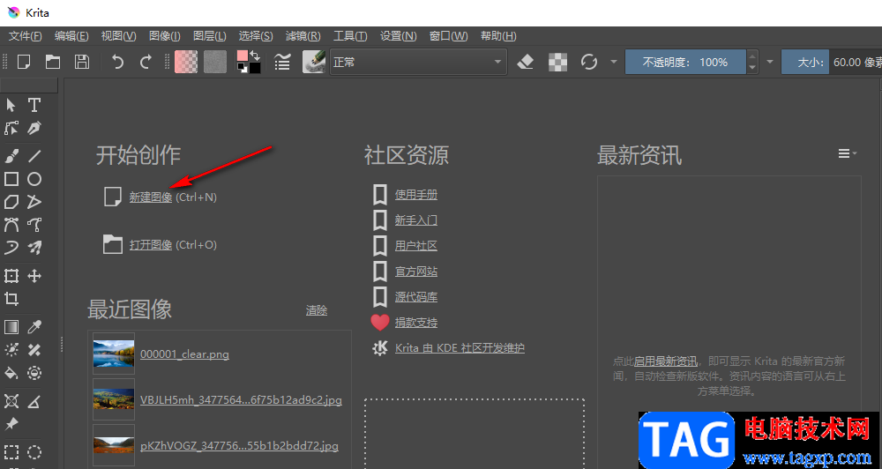Open recent file pKZhVOGZ_347756...55b1b2bdd72.jpg
Viewport: 882px width, 469px height.
coord(240,446)
